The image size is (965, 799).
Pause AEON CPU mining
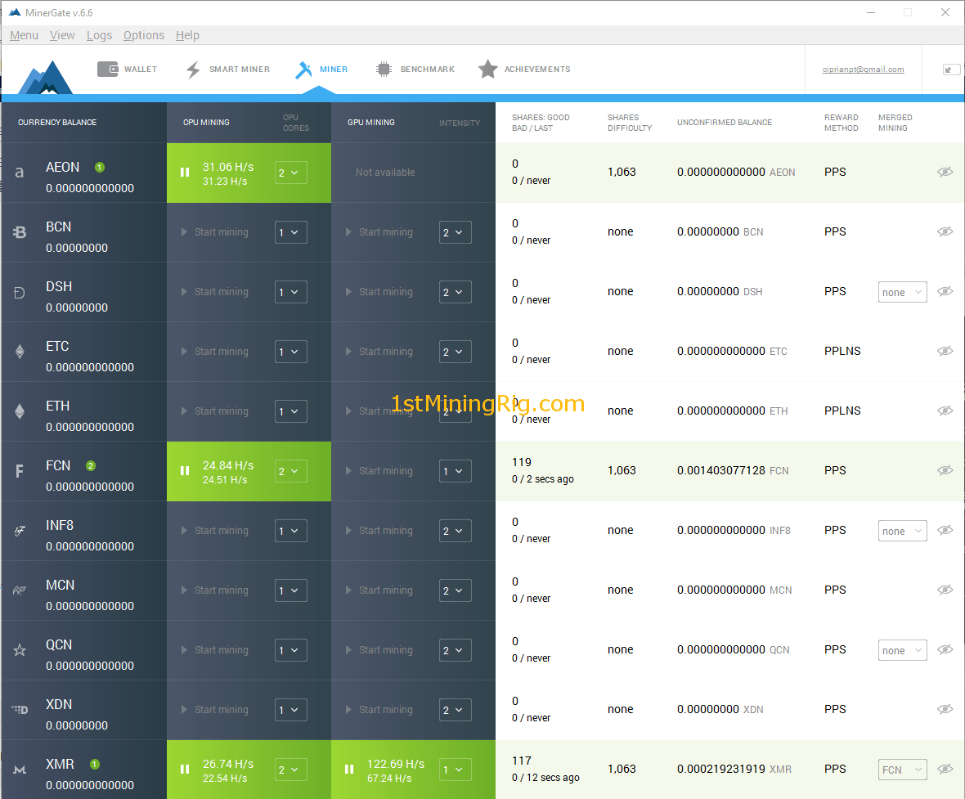pos(185,173)
